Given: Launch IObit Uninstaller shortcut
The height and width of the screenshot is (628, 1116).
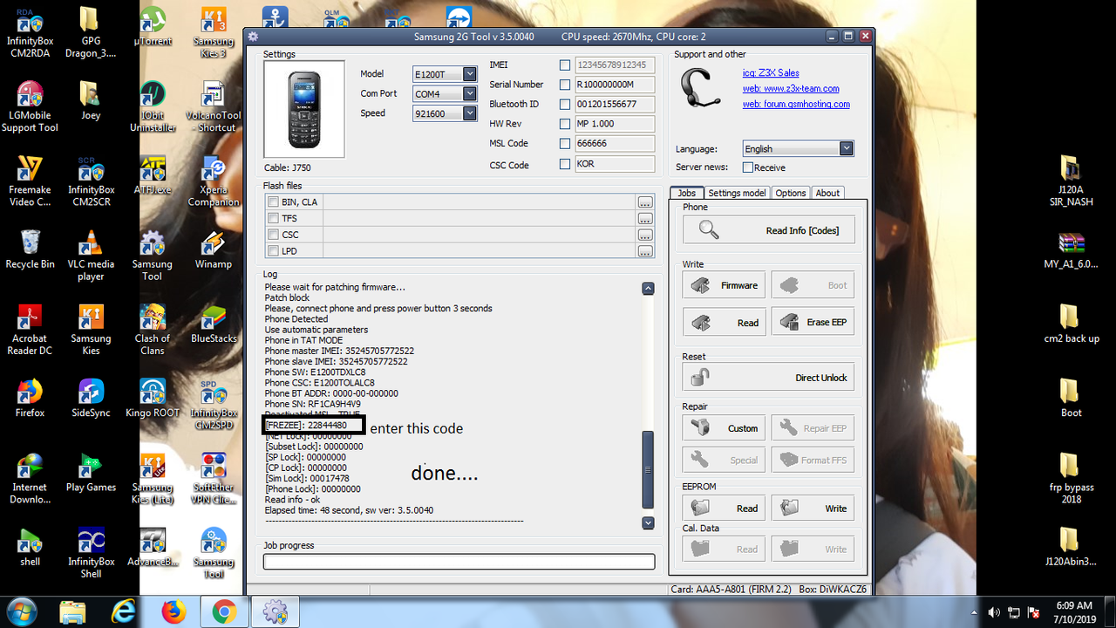Looking at the screenshot, I should pyautogui.click(x=153, y=106).
